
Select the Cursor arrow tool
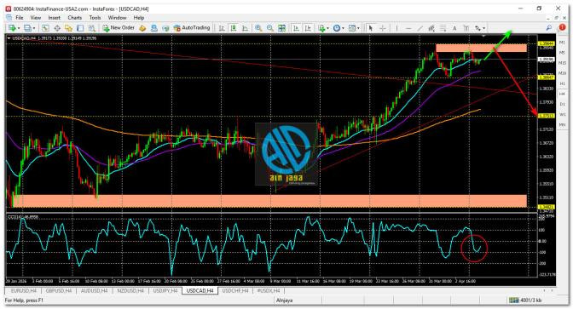(x=371, y=28)
